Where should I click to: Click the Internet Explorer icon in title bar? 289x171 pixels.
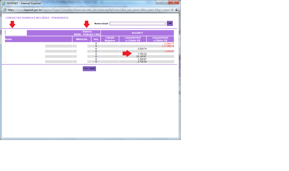(x=4, y=3)
